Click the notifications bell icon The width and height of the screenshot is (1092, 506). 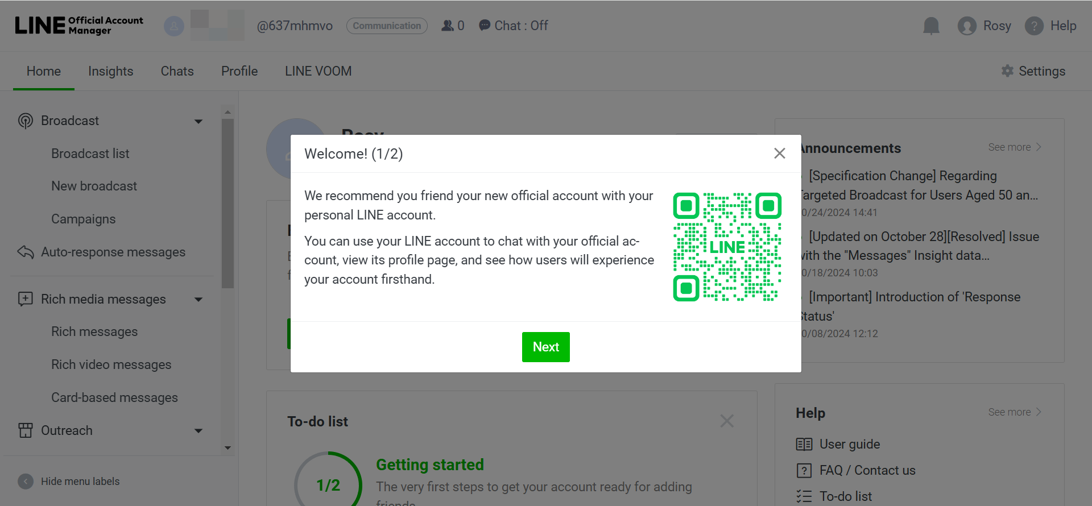tap(931, 26)
